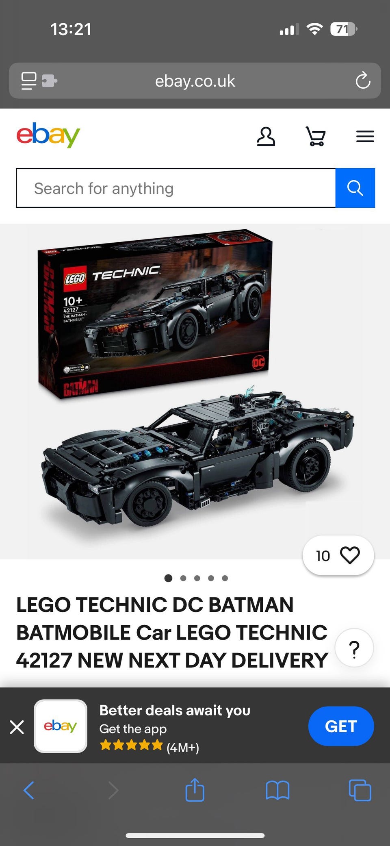Select the fifth image carousel dot
Viewport: 390px width, 846px height.
pos(225,578)
